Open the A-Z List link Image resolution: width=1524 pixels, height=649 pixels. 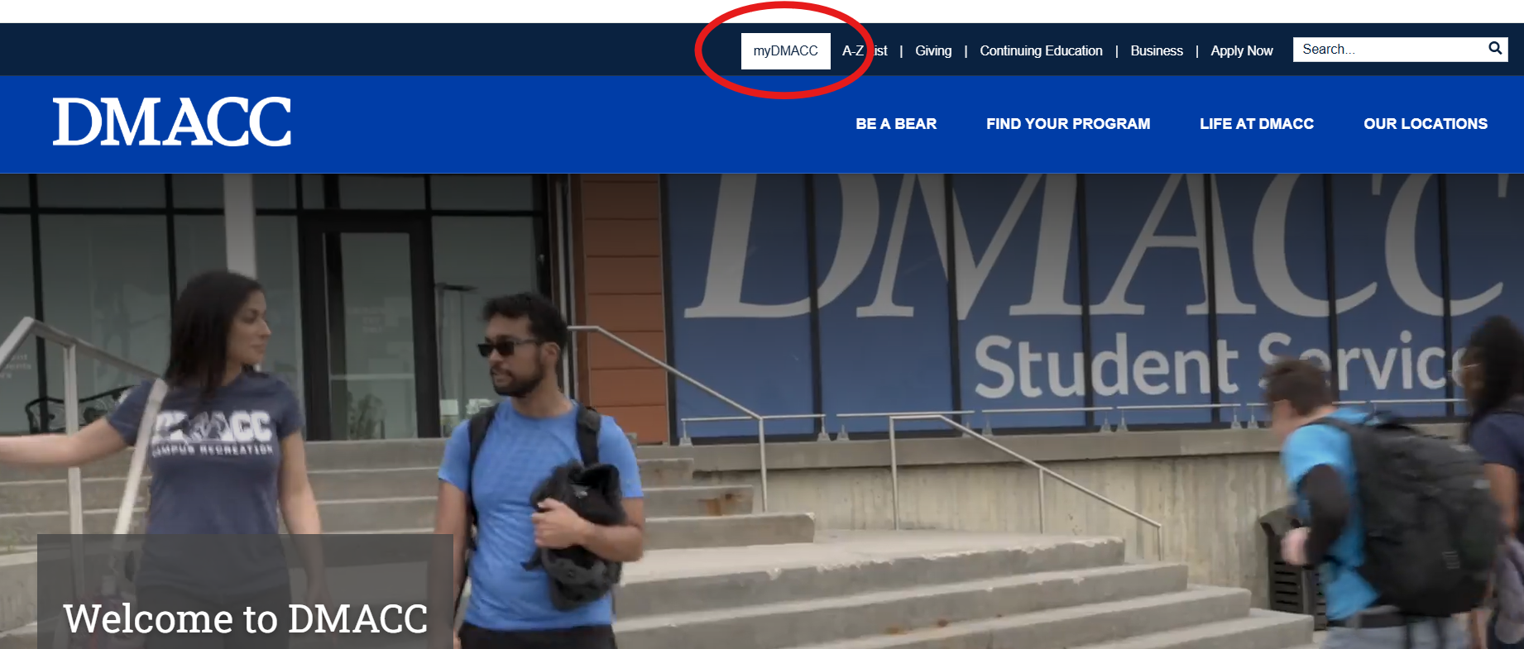coord(865,51)
